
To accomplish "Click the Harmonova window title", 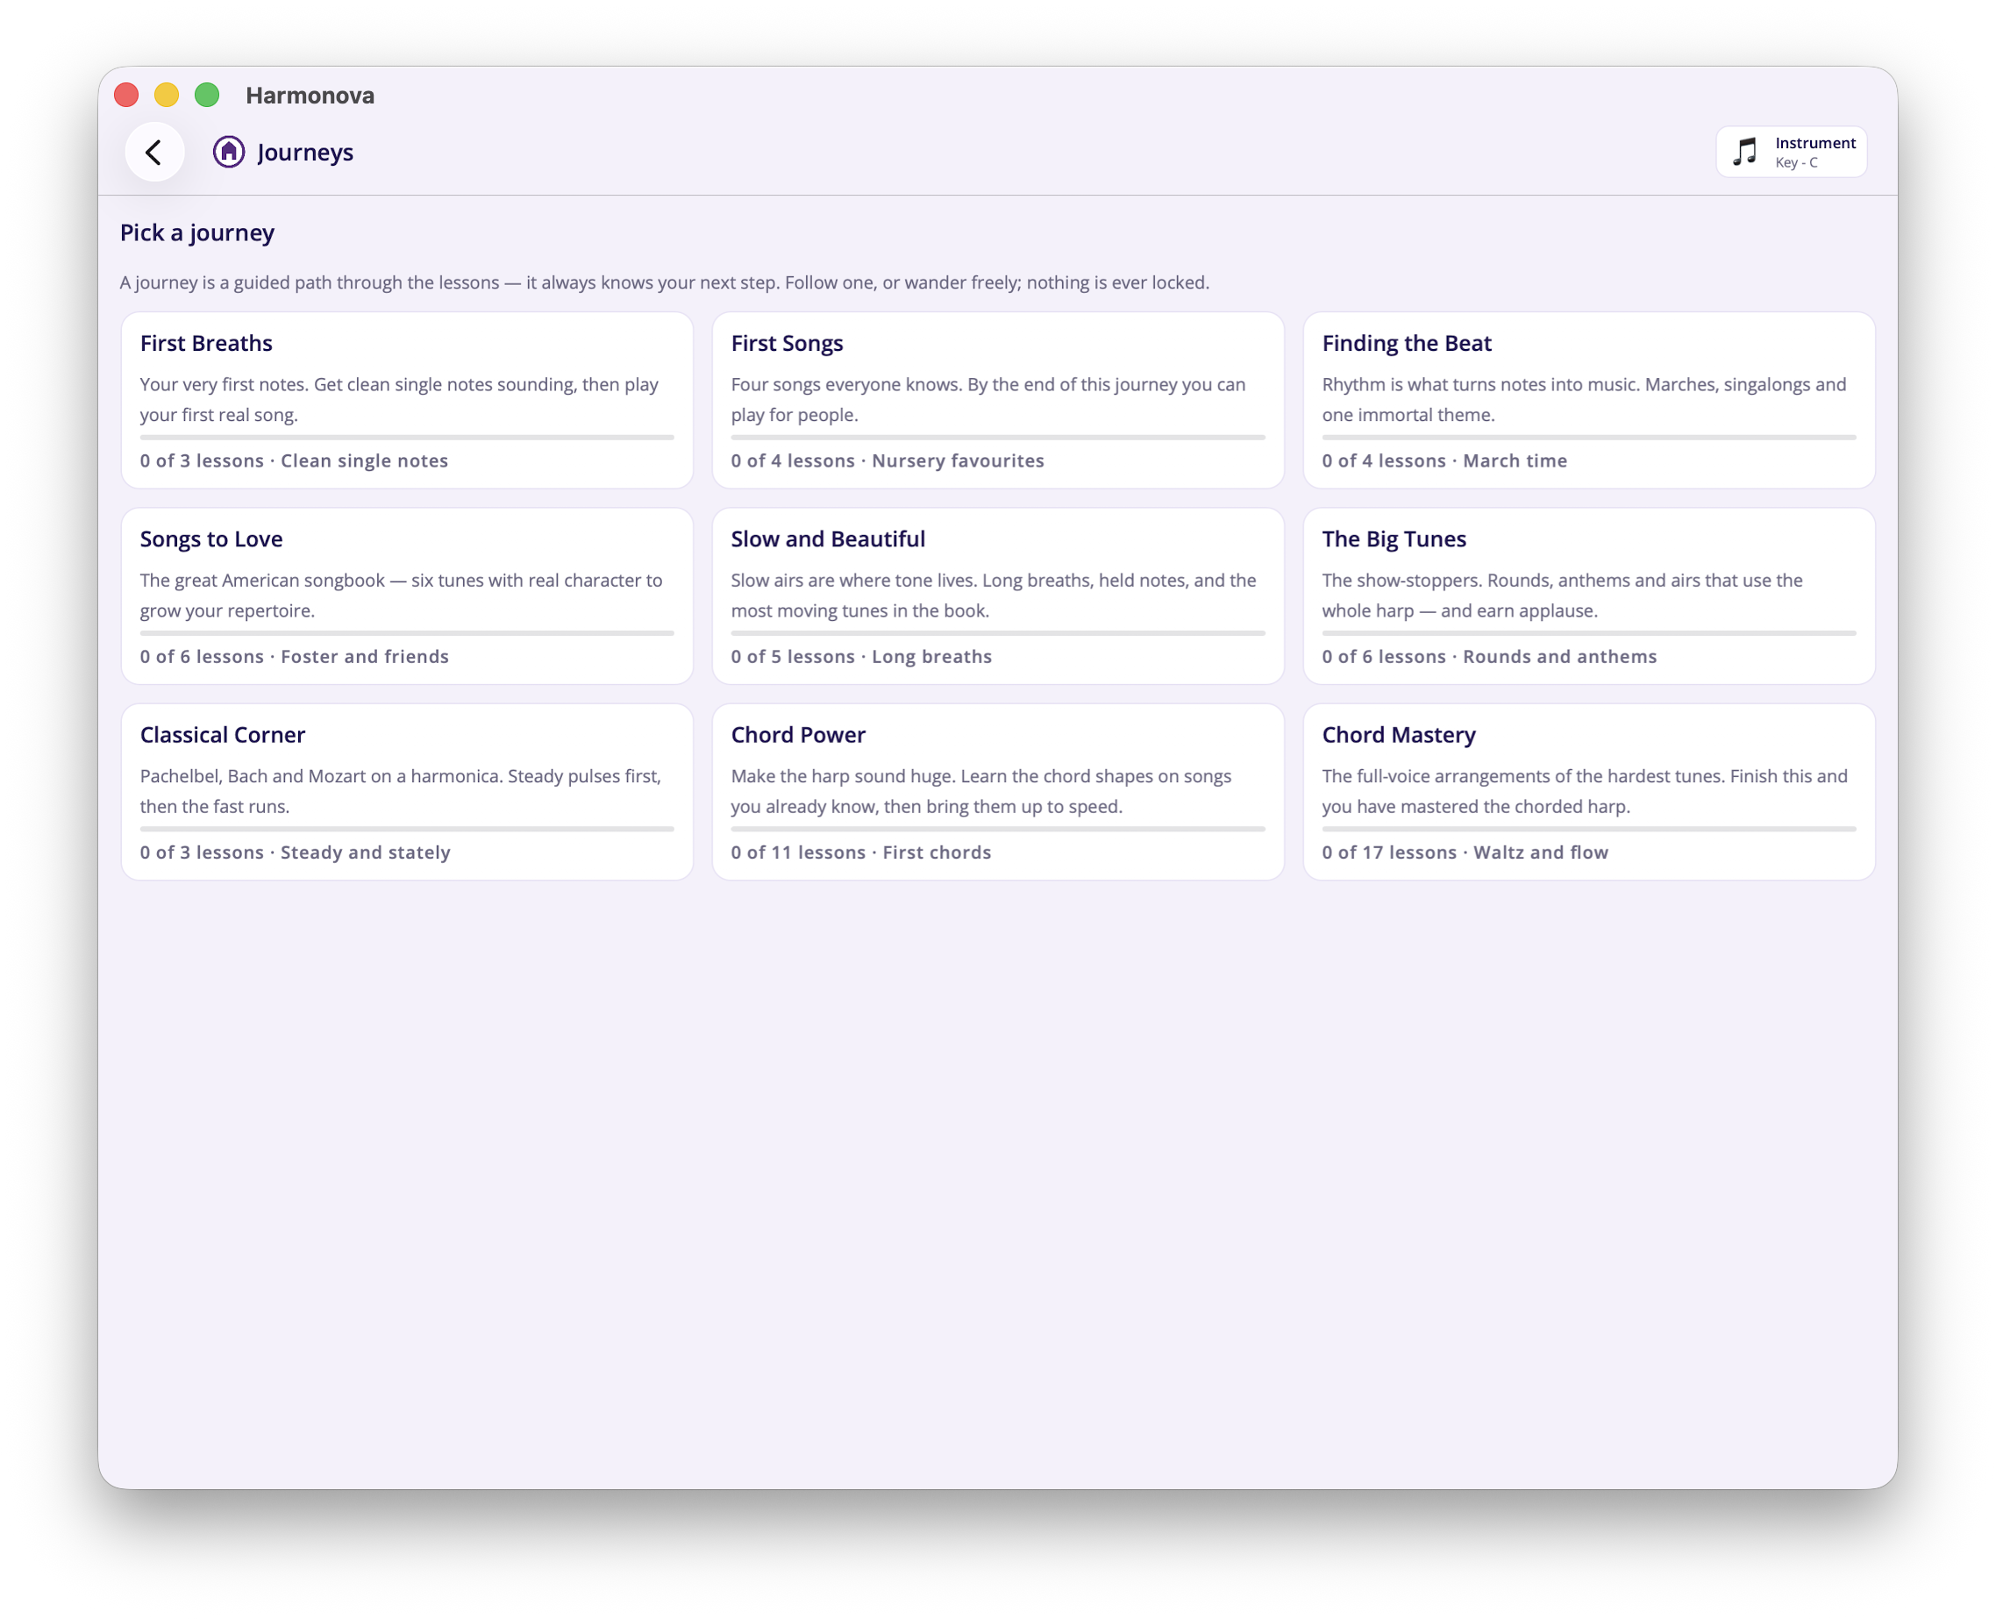I will 310,95.
